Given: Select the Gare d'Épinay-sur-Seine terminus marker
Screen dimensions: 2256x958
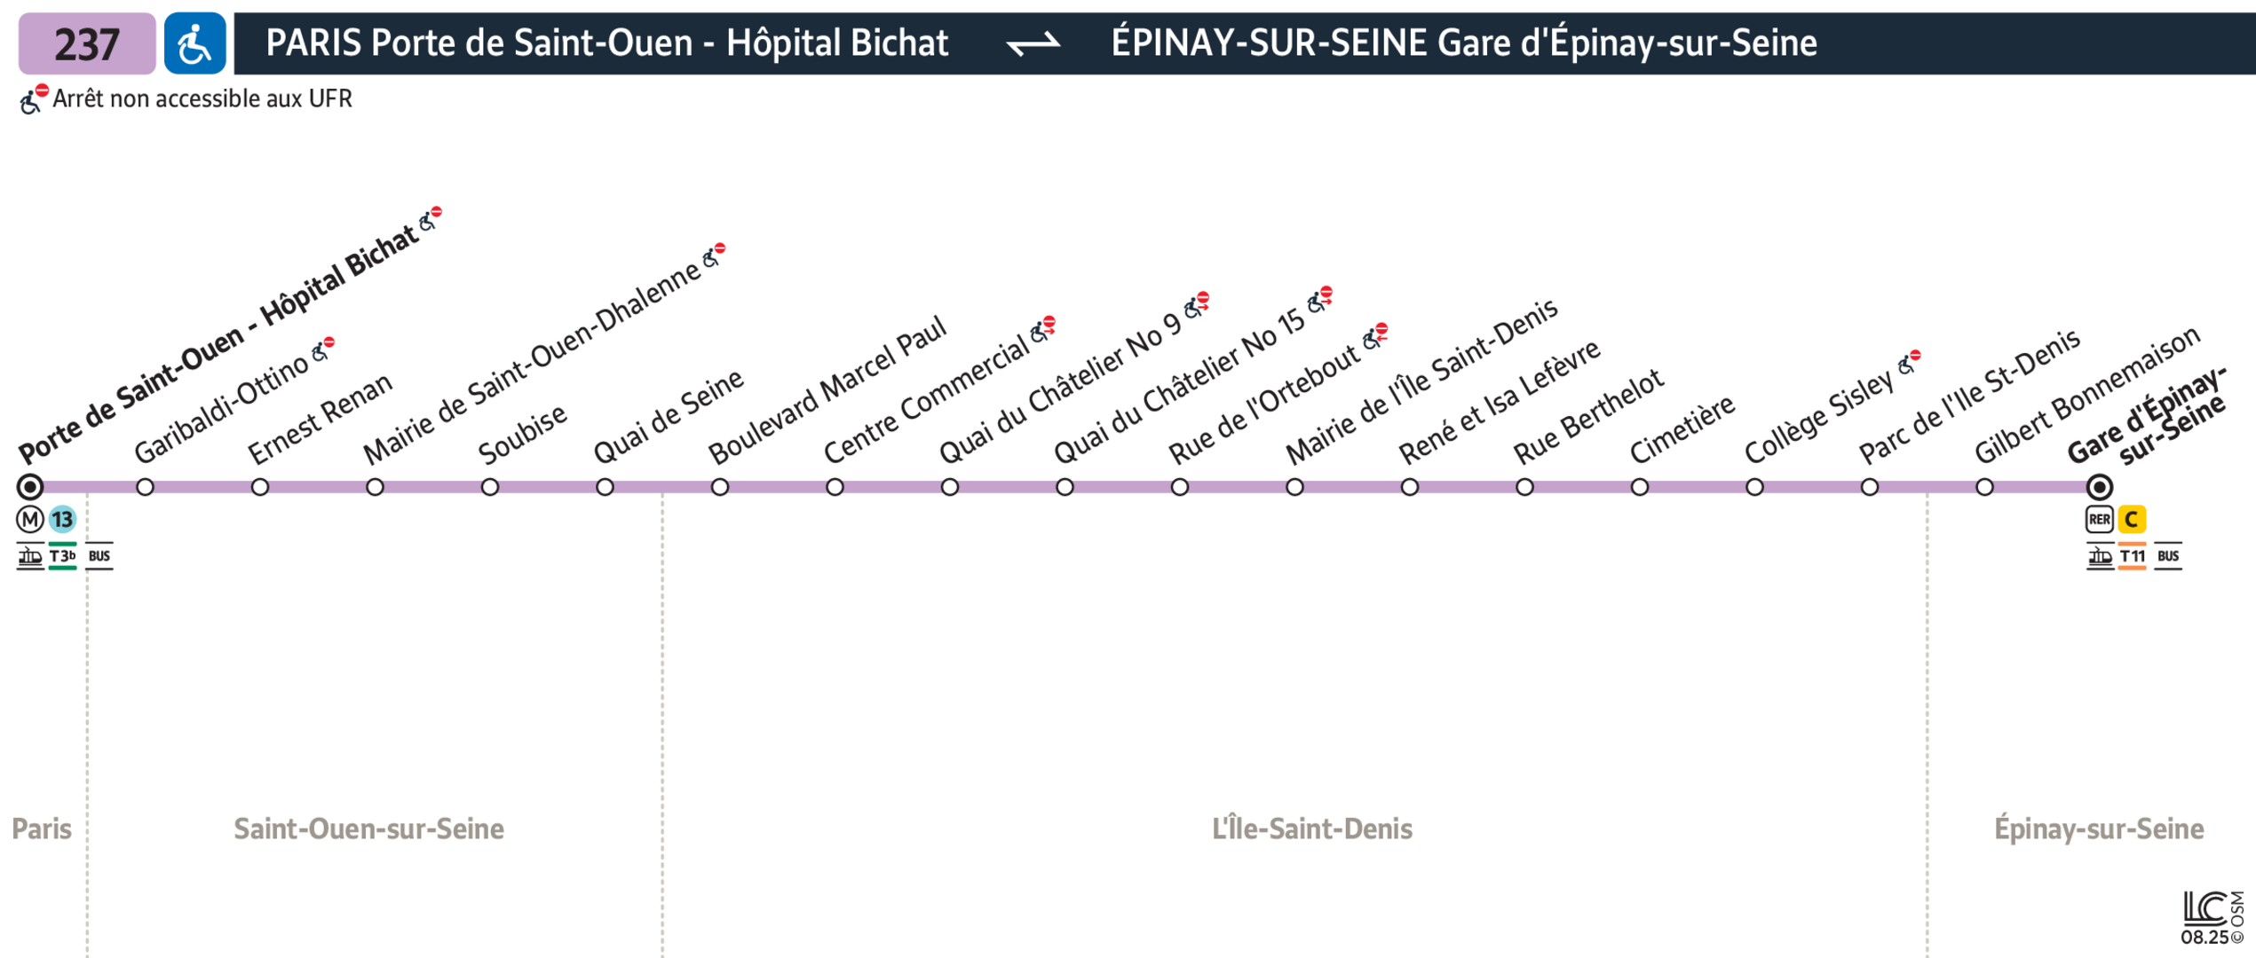Looking at the screenshot, I should [2099, 487].
